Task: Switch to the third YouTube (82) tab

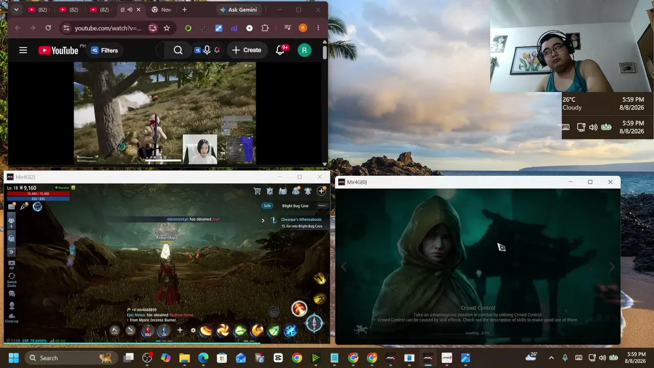Action: click(x=100, y=10)
